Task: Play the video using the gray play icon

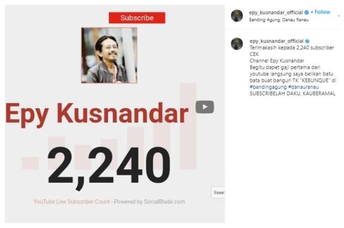Action: click(205, 107)
